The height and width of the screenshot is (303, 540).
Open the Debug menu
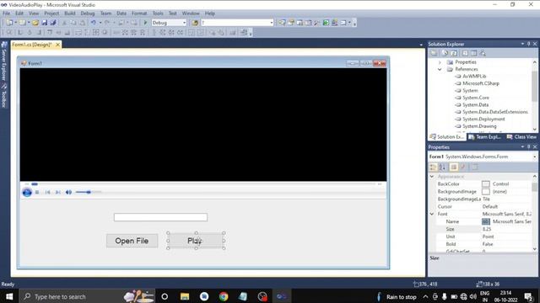click(x=88, y=13)
